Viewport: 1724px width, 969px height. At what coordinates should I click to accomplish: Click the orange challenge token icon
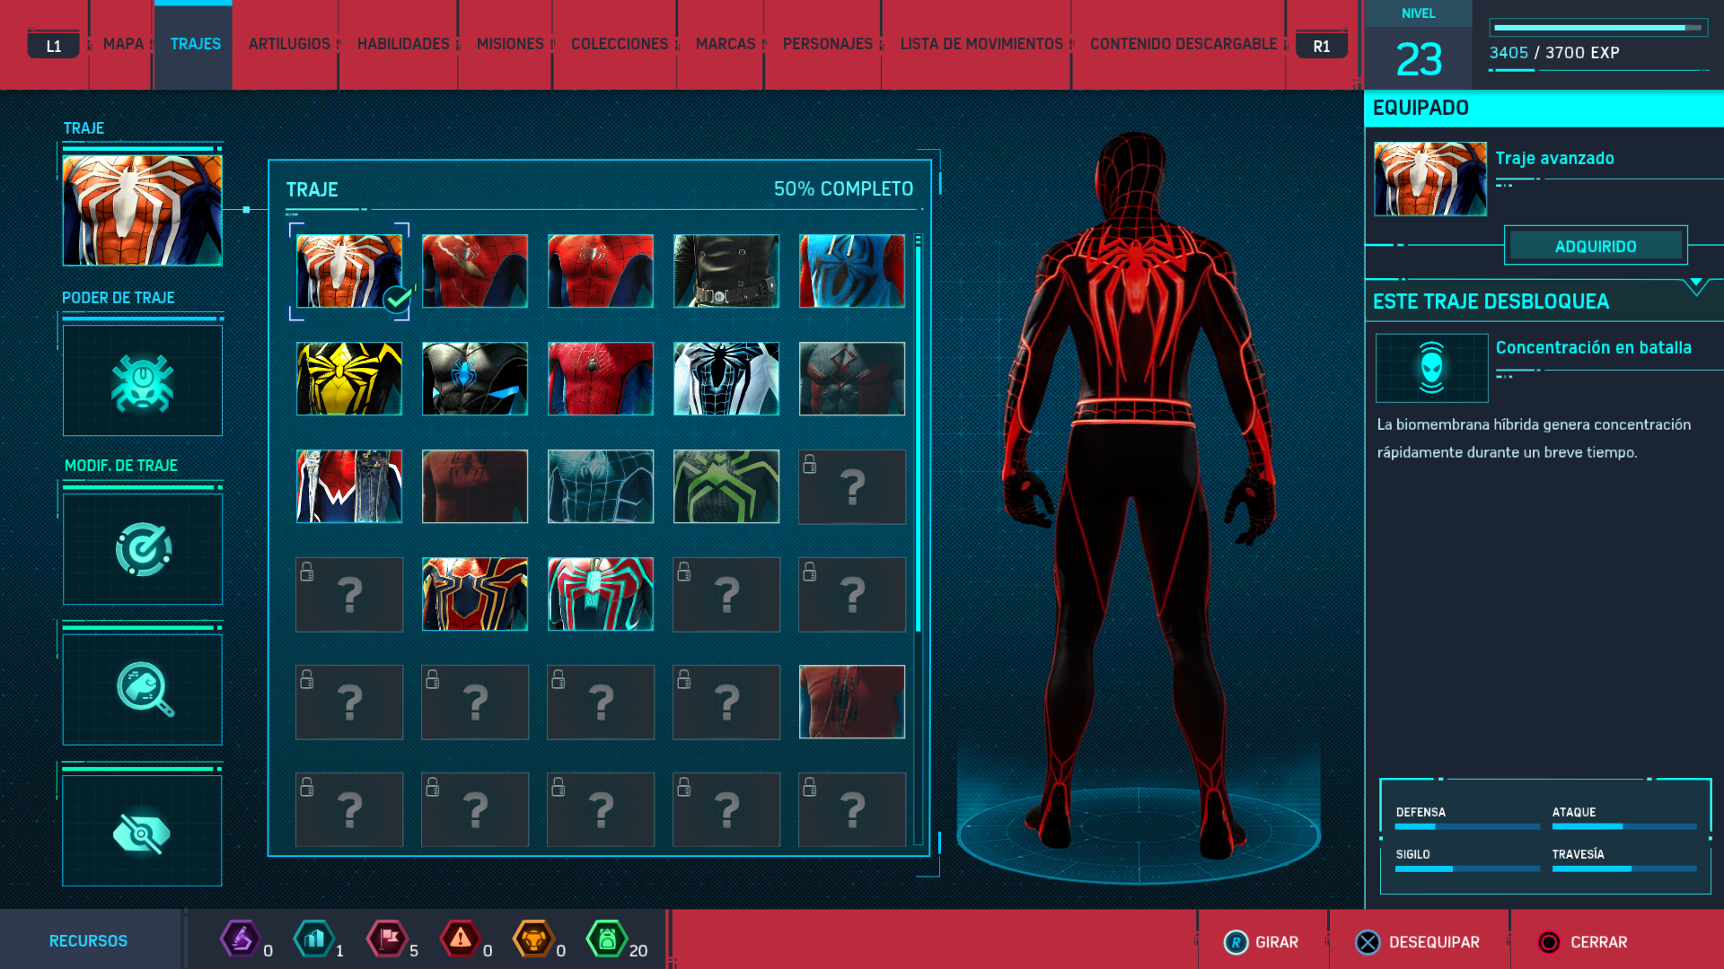[533, 939]
